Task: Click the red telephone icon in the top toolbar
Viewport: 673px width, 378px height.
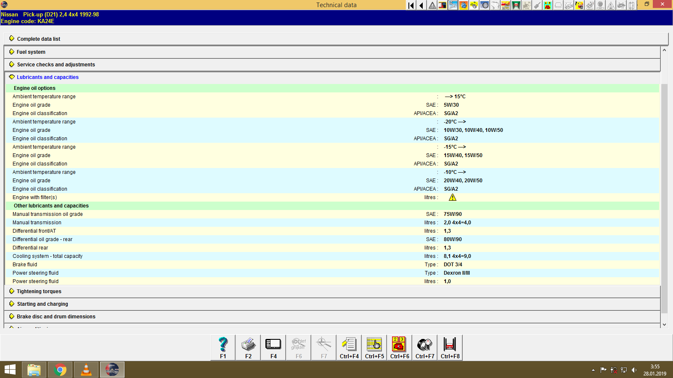Action: point(548,5)
